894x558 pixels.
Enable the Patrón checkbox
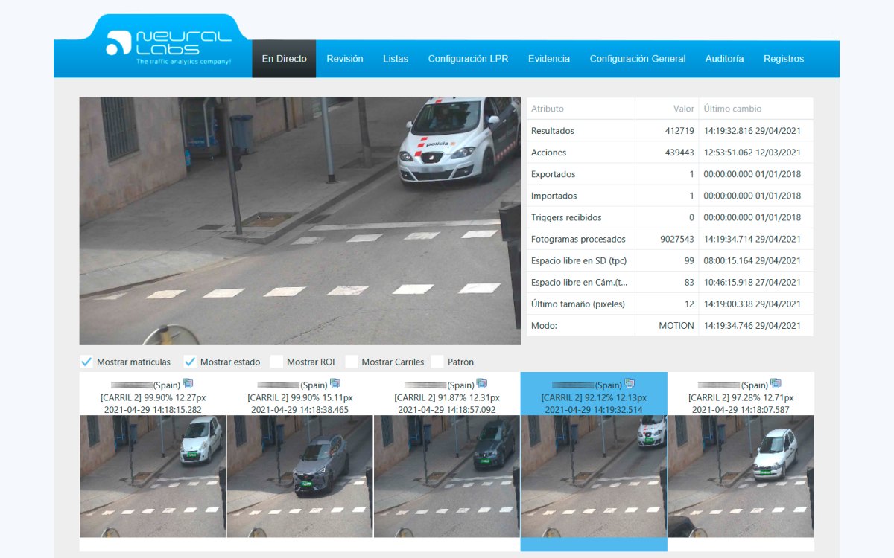click(437, 362)
